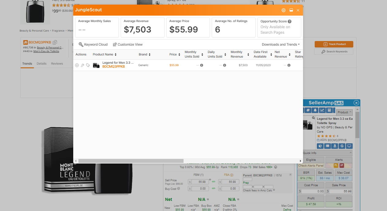
Task: Expand Downloads and Trends dropdown
Action: [281, 44]
